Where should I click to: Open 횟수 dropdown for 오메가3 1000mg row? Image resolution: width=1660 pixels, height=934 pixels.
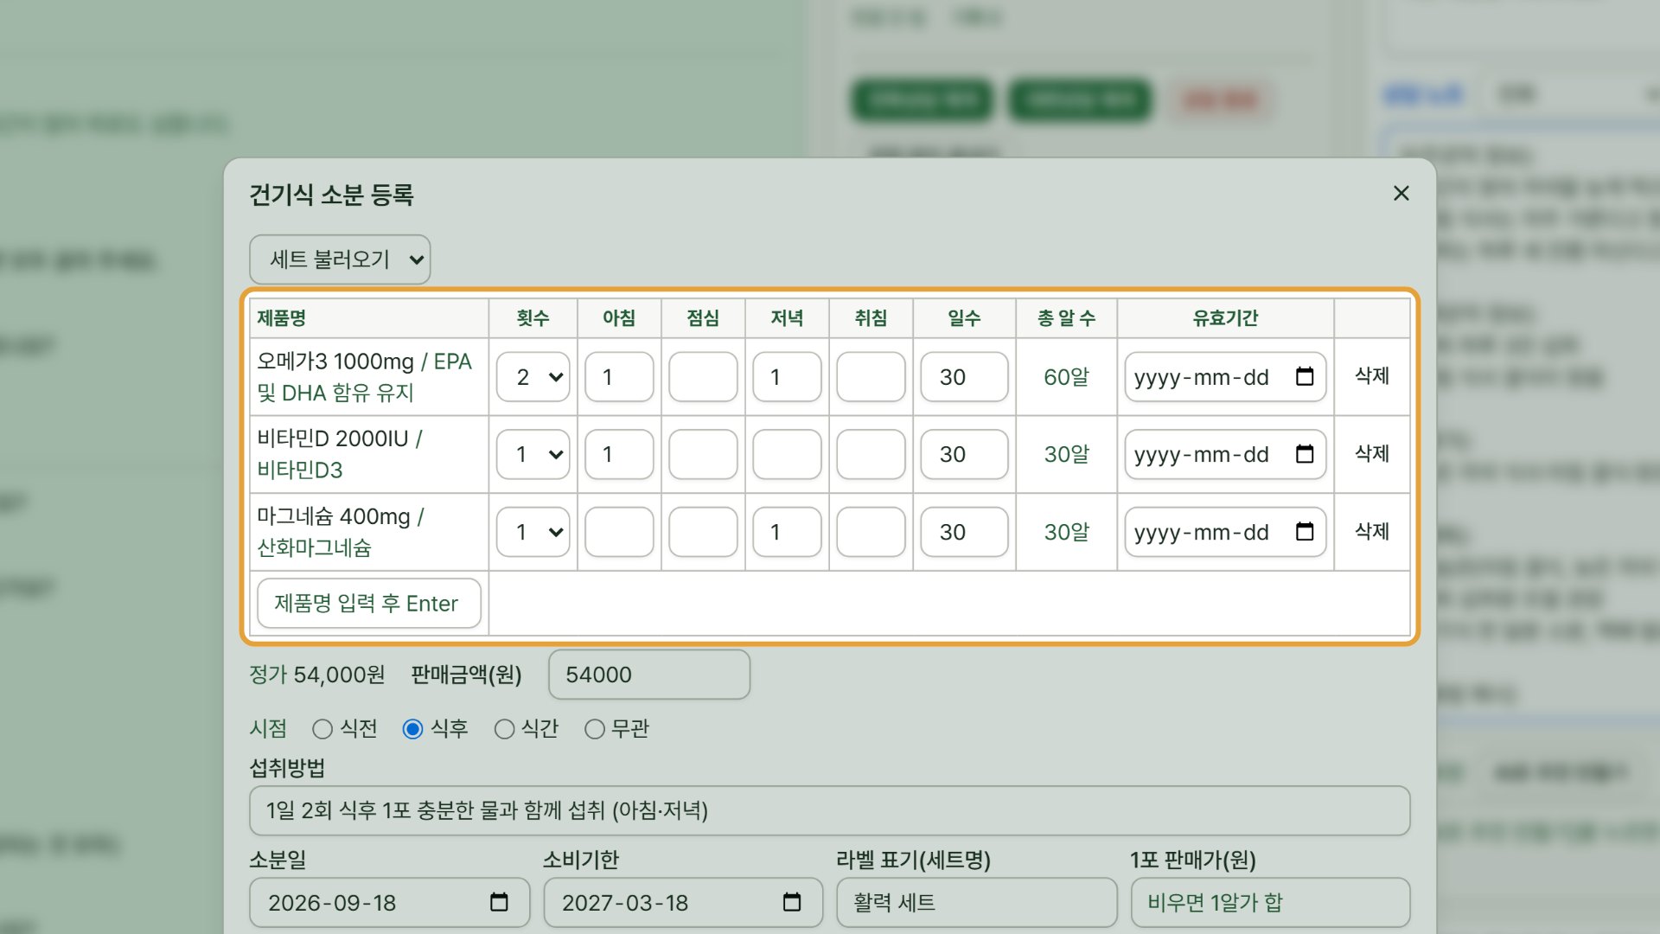tap(533, 377)
